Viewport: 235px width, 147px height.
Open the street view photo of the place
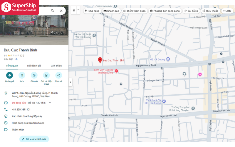(34, 30)
